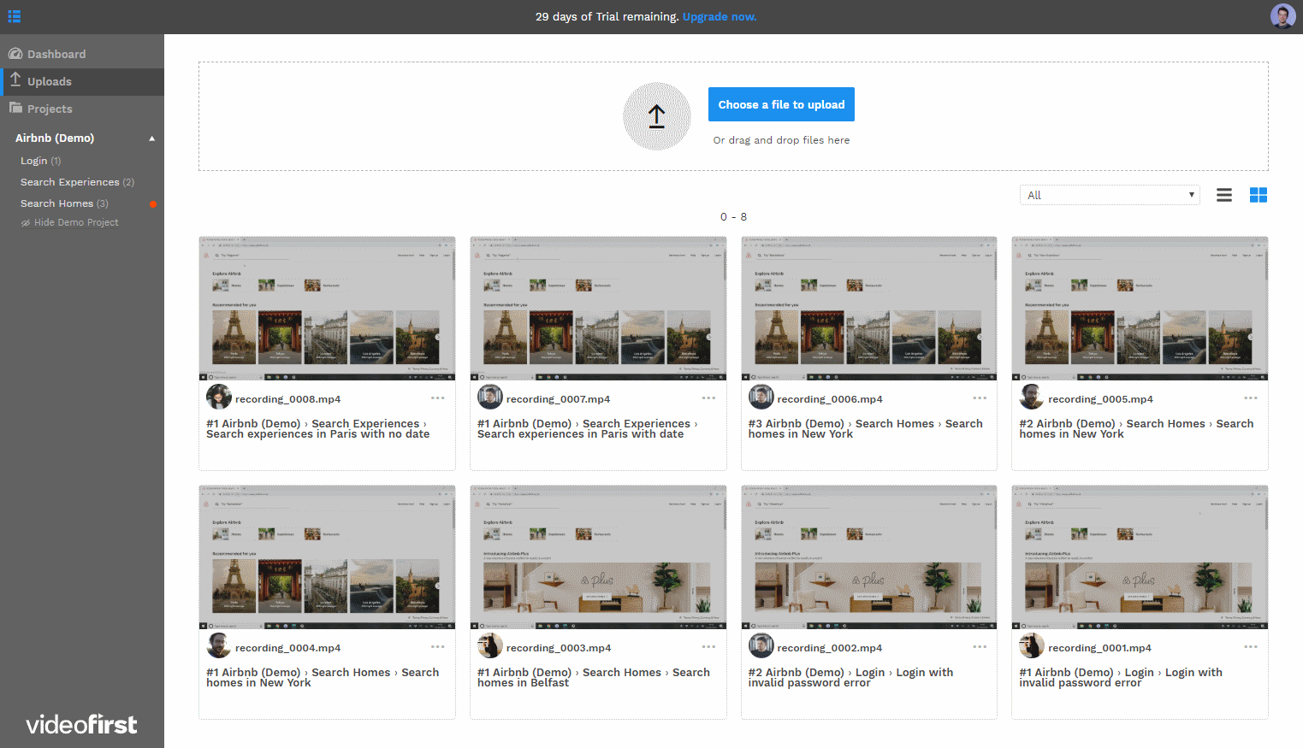Open more options for recording_0001.mp4
Screen dimensions: 1303x748
[x=1251, y=647]
